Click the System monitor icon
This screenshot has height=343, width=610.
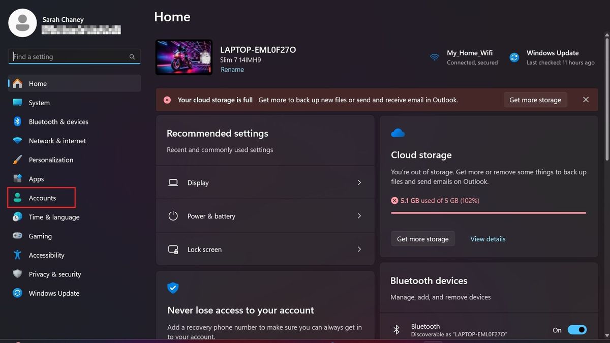pyautogui.click(x=18, y=103)
